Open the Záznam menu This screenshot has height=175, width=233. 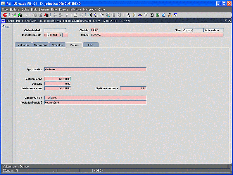44,10
